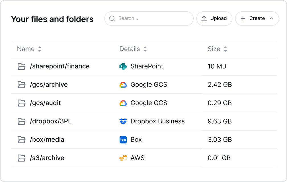The width and height of the screenshot is (287, 182).
Task: Click the Dropbox Business icon for /dropbox/3PL
Action: (x=123, y=121)
